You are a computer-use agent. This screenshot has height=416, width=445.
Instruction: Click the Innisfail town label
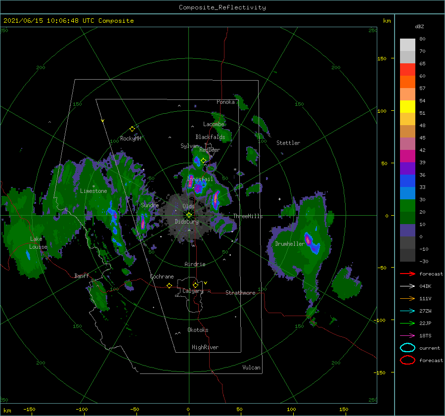point(200,179)
